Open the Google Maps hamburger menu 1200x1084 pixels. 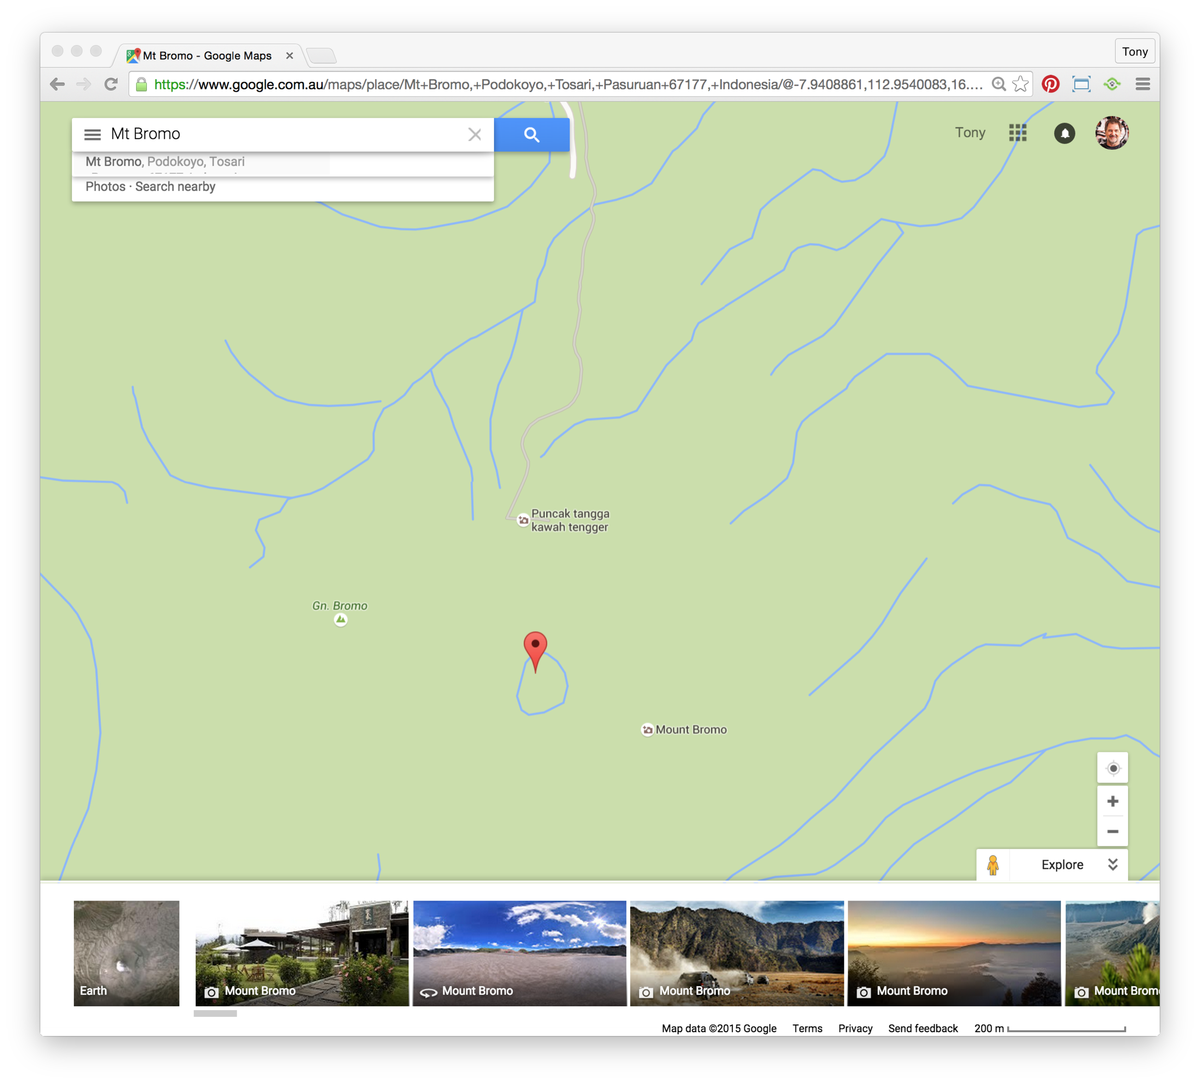click(x=92, y=134)
